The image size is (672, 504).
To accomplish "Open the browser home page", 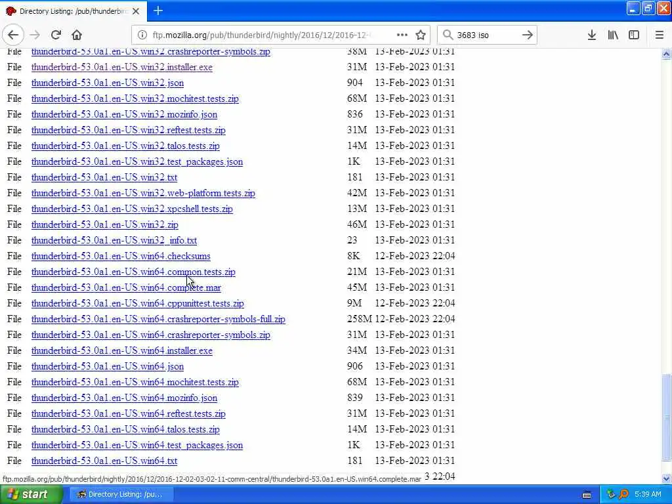I will [77, 35].
